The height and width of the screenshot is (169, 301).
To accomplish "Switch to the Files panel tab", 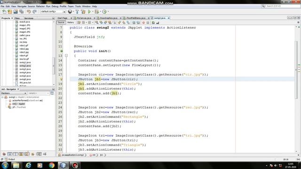I will pyautogui.click(x=17, y=18).
